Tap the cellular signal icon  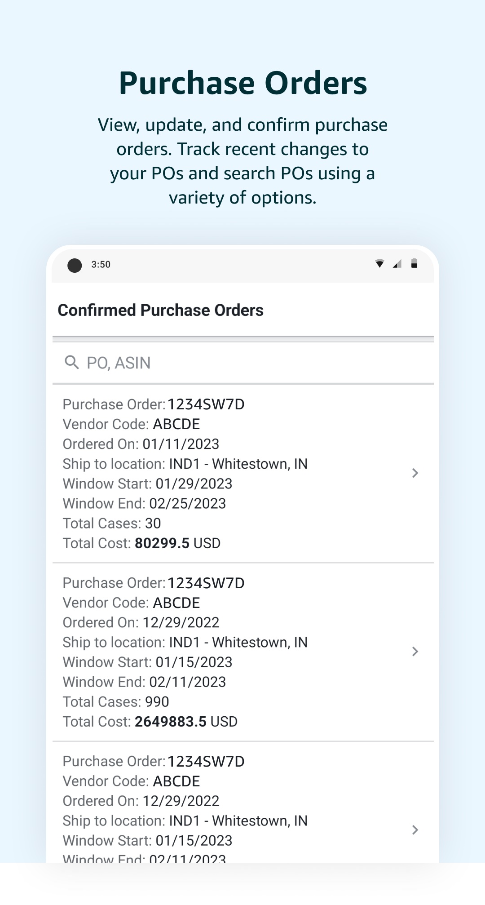397,264
